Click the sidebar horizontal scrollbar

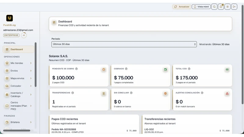pos(17,131)
